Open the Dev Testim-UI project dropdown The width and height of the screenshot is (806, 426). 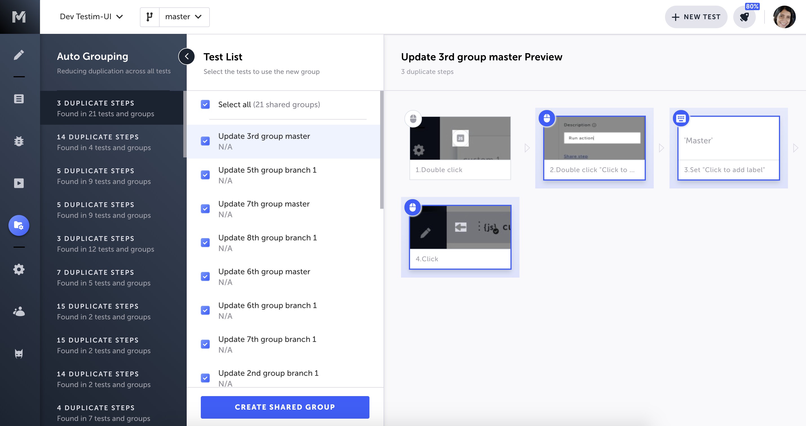tap(91, 17)
